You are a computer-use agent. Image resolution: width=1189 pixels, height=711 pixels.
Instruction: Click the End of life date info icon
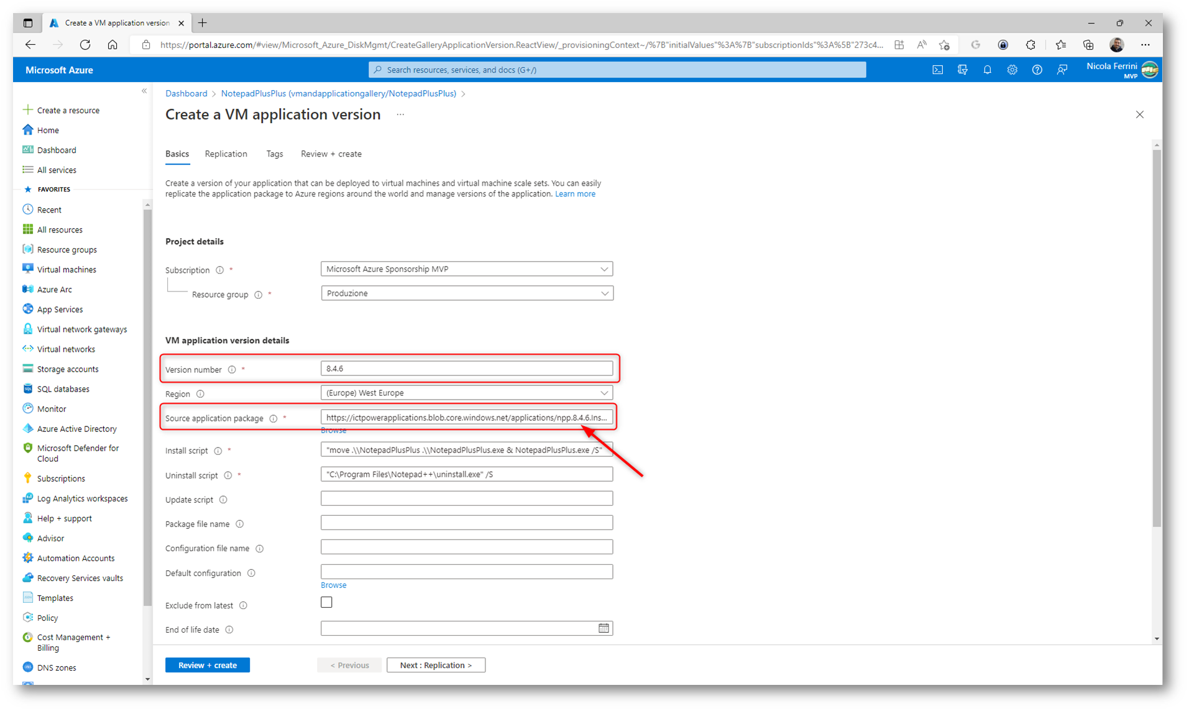point(229,630)
